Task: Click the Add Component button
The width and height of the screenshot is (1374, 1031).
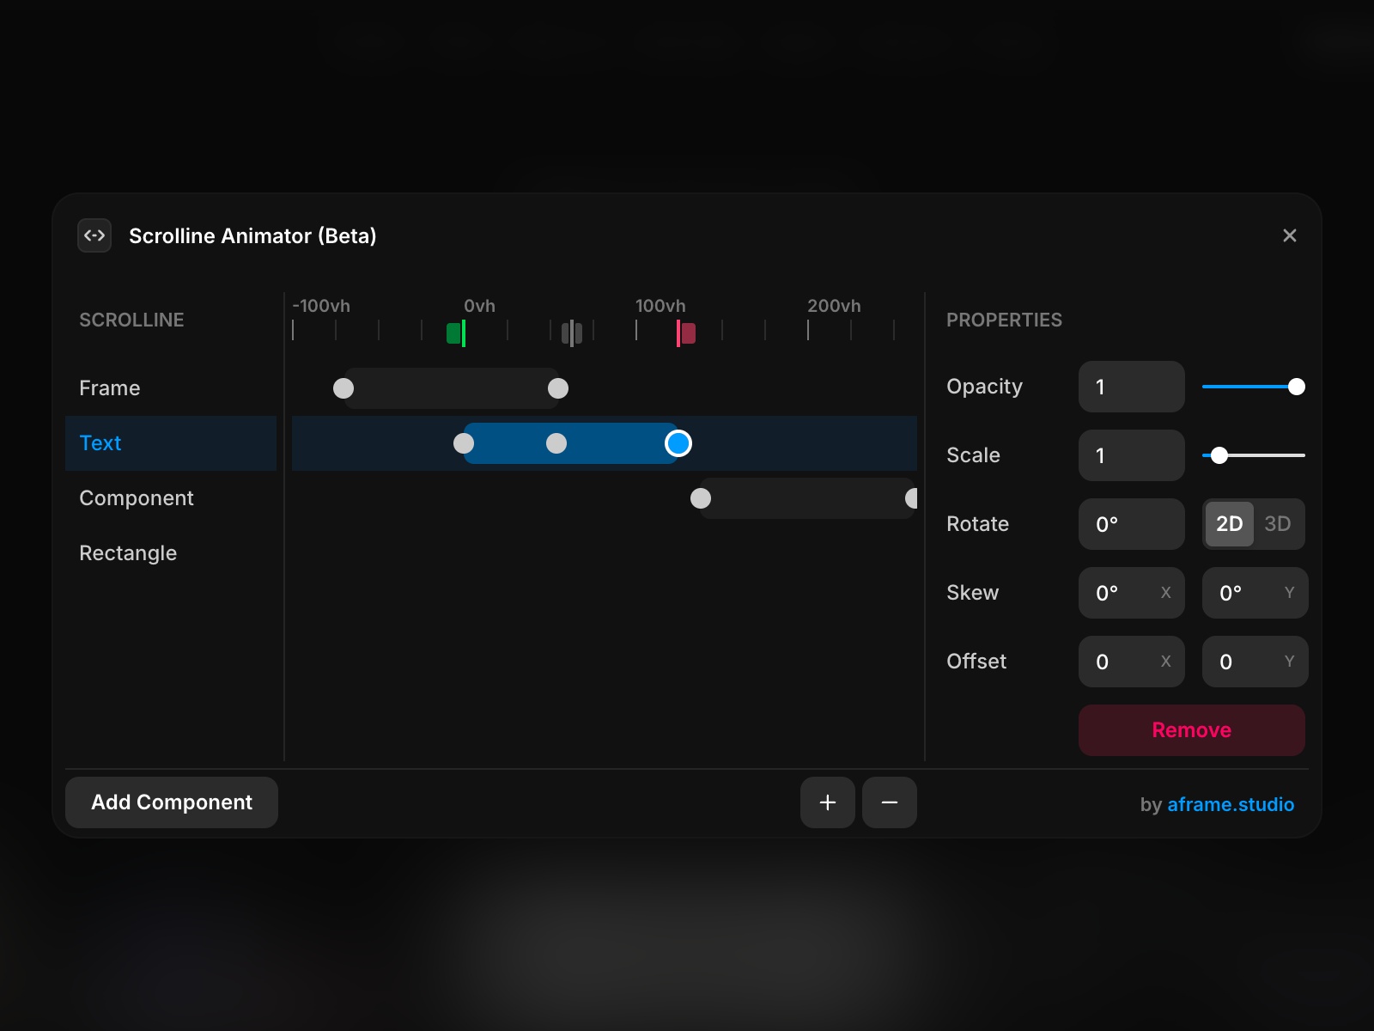Action: point(171,802)
